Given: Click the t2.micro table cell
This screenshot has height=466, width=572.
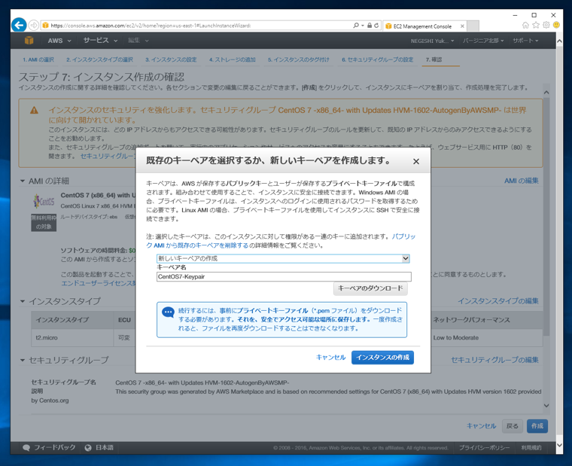Looking at the screenshot, I should click(x=71, y=338).
